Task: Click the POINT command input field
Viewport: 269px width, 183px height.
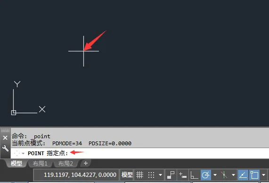Action: coord(140,153)
